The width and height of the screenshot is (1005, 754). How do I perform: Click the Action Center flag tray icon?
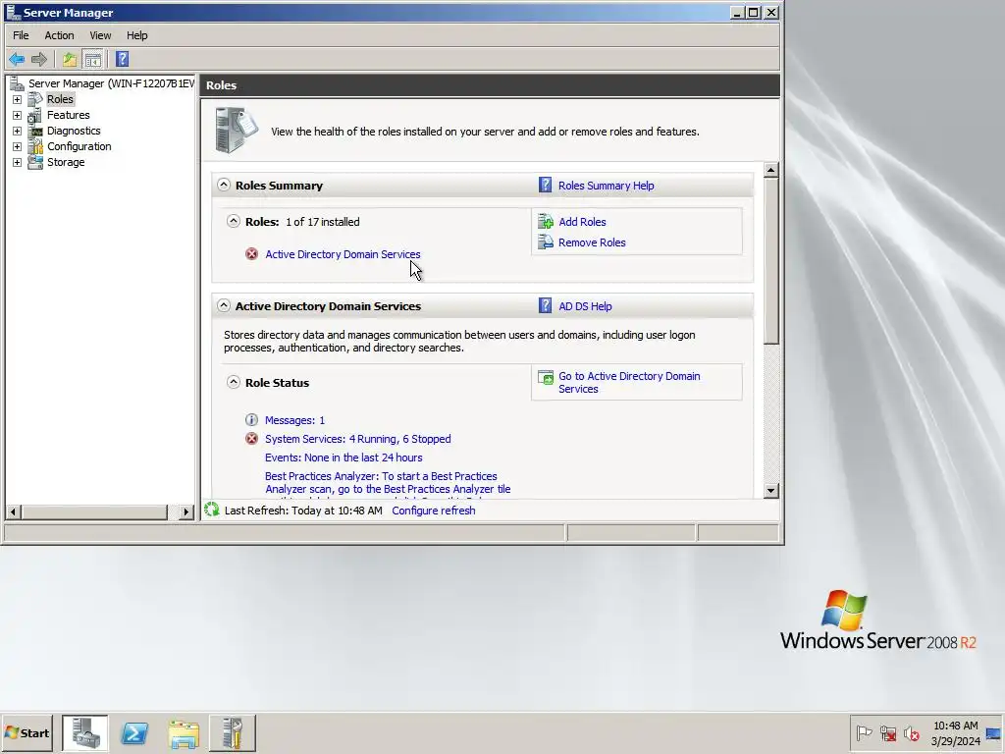864,732
